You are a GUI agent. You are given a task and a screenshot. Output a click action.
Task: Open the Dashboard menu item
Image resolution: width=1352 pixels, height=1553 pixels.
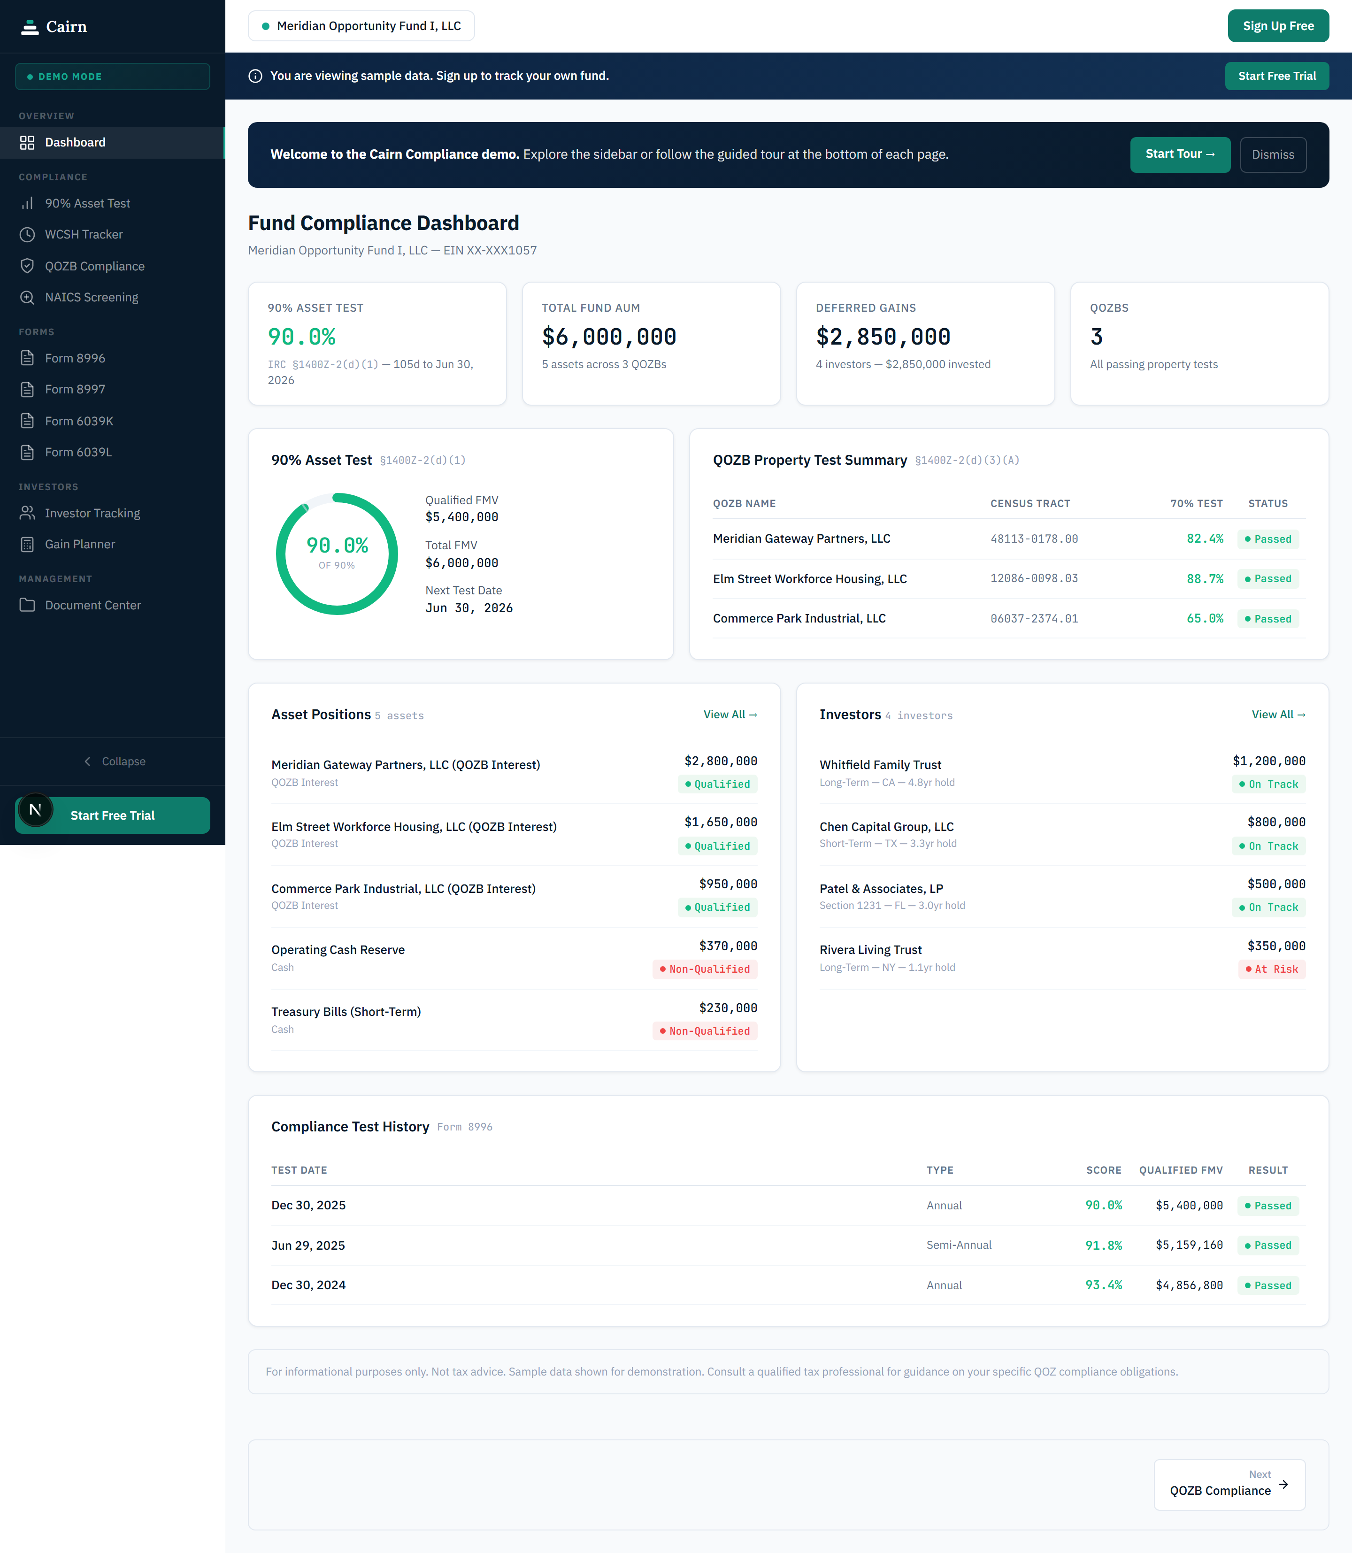pyautogui.click(x=112, y=143)
